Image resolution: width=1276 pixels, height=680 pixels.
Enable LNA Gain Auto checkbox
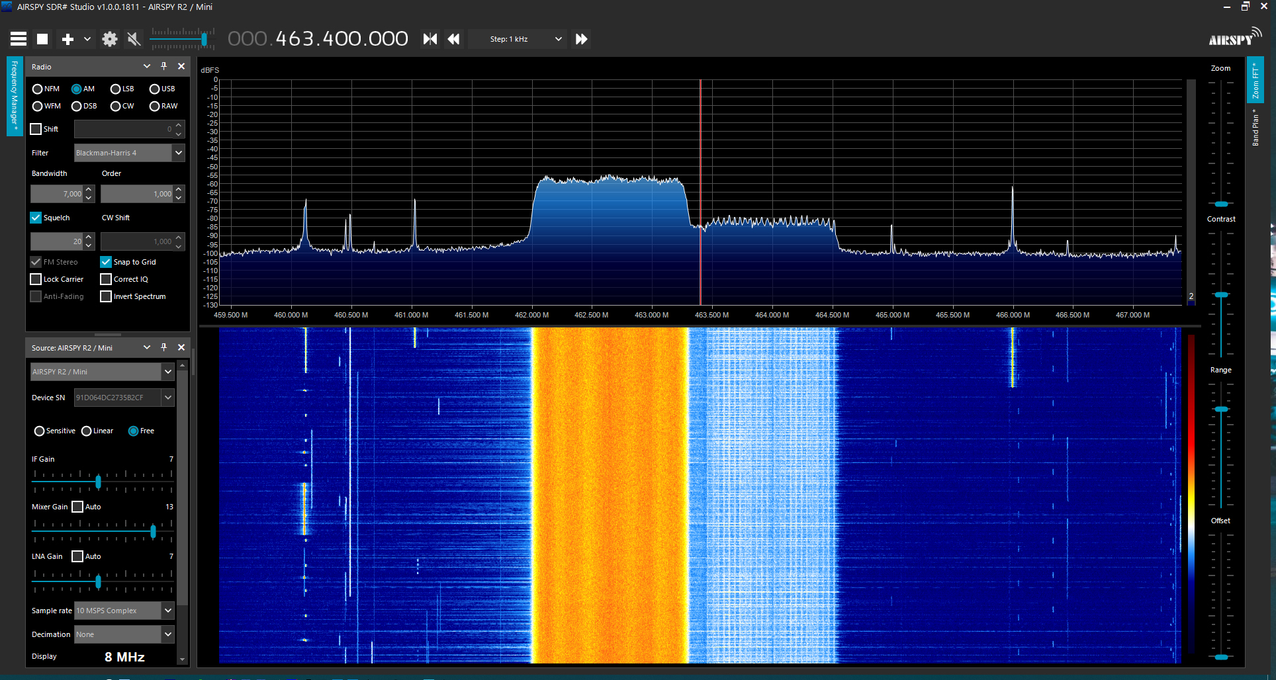coord(77,556)
